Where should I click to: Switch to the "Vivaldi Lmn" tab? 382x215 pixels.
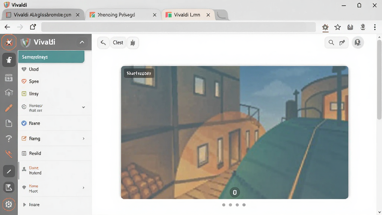tap(188, 15)
